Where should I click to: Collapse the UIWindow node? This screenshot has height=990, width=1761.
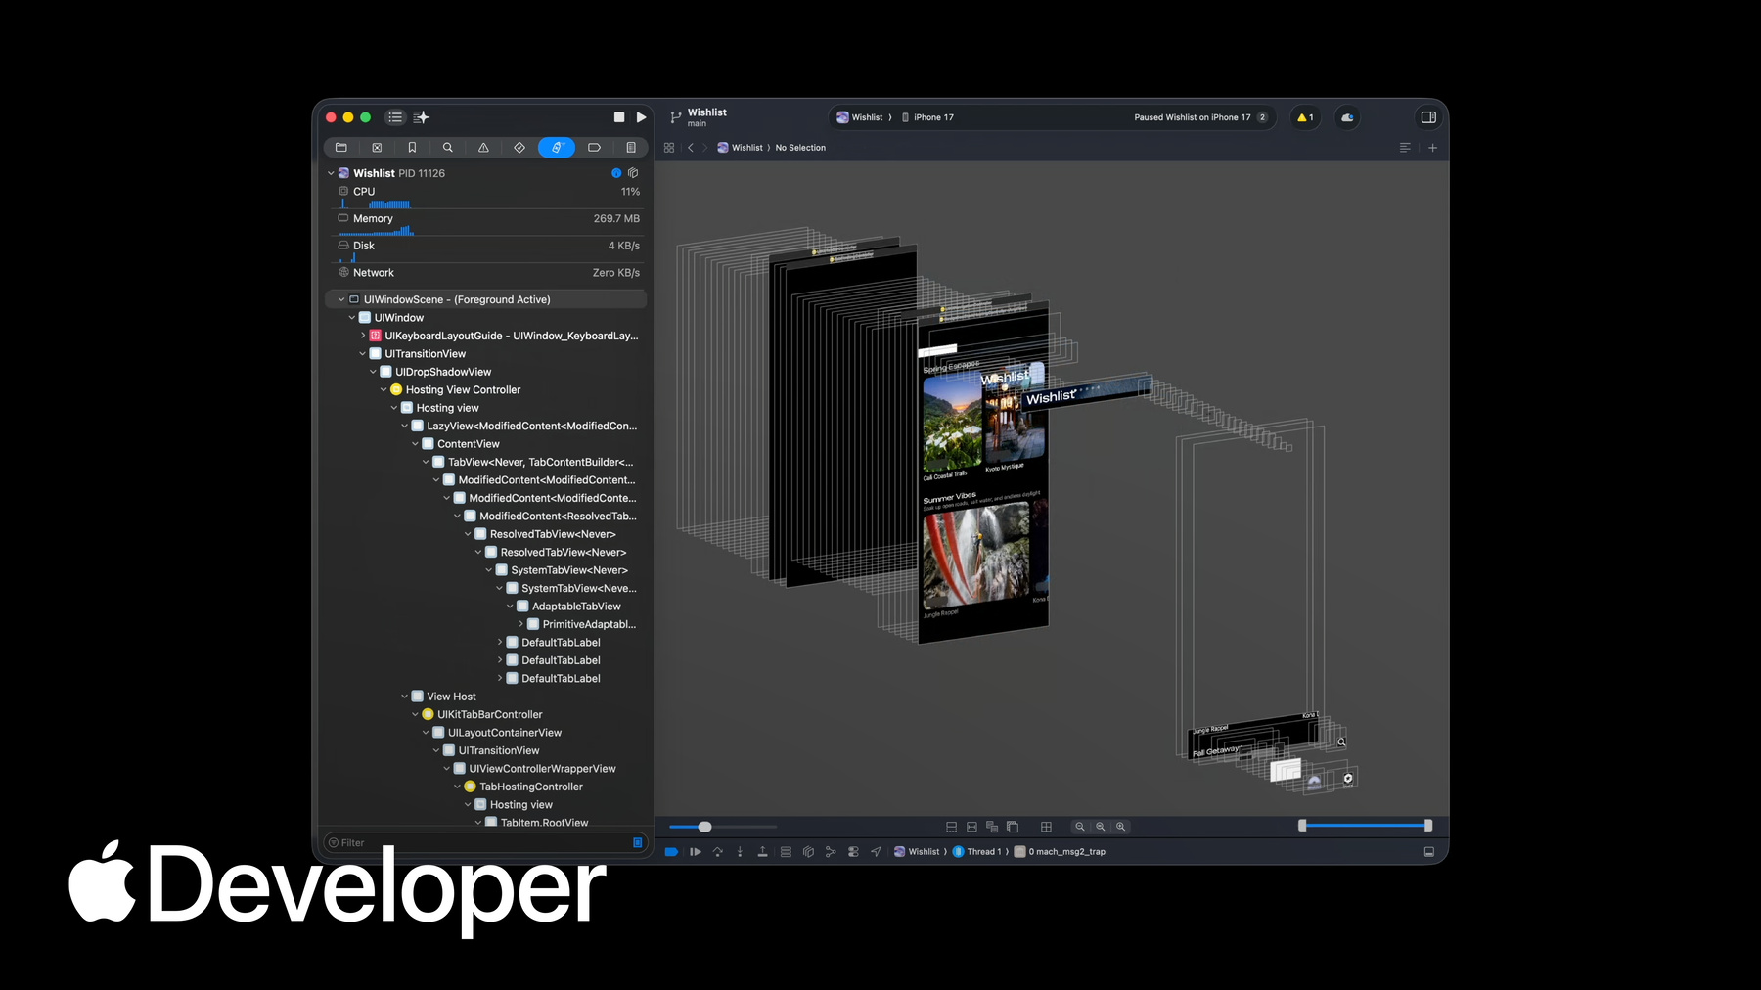click(x=352, y=318)
